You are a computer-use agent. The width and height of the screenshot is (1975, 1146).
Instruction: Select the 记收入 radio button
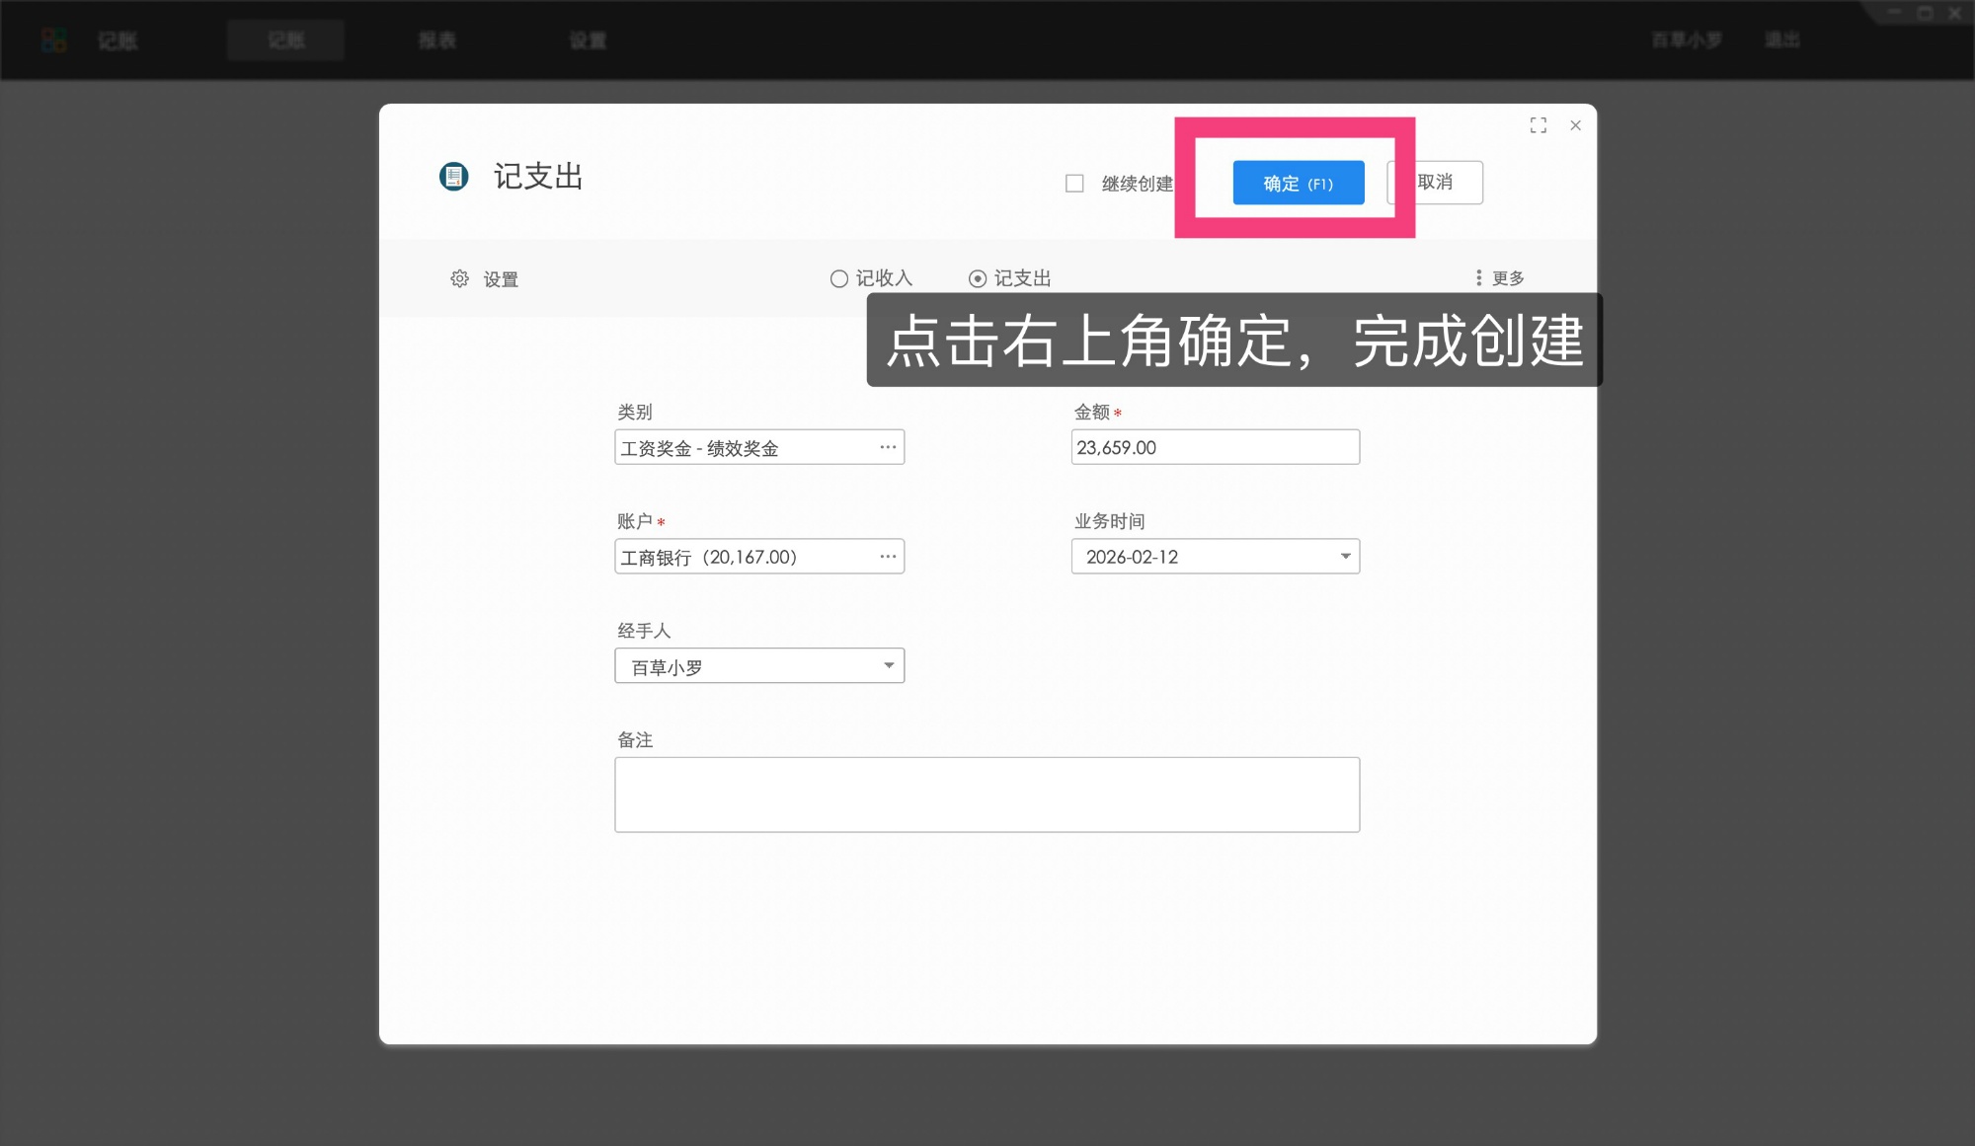click(837, 277)
